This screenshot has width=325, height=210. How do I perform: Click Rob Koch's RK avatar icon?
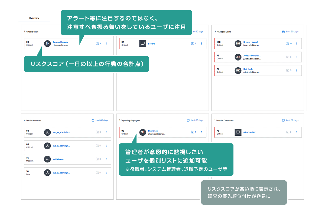238,70
